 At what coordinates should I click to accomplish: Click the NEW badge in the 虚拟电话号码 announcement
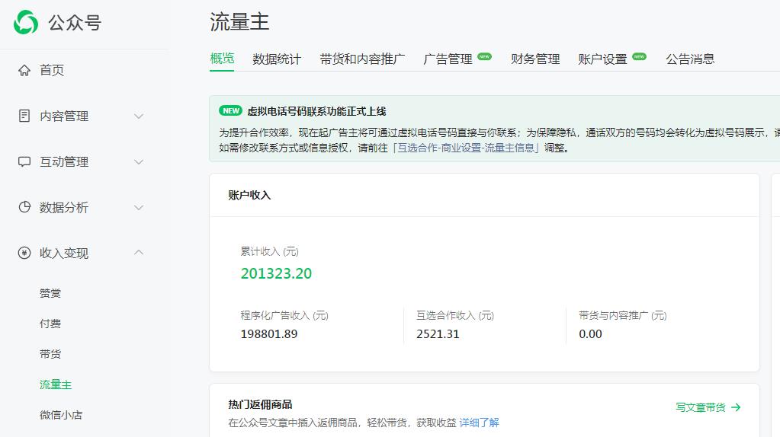click(231, 110)
